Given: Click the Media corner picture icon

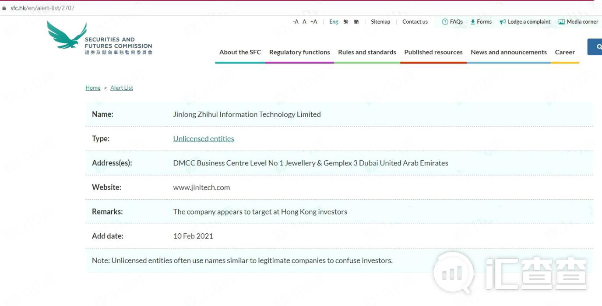Looking at the screenshot, I should [x=561, y=22].
